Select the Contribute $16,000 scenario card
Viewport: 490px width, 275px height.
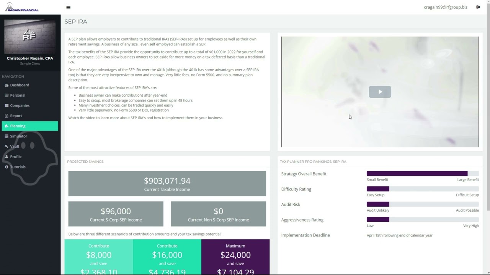167,257
